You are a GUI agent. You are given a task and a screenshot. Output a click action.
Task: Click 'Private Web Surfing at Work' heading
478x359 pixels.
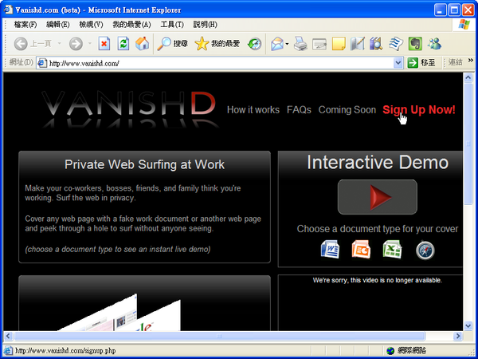(144, 164)
